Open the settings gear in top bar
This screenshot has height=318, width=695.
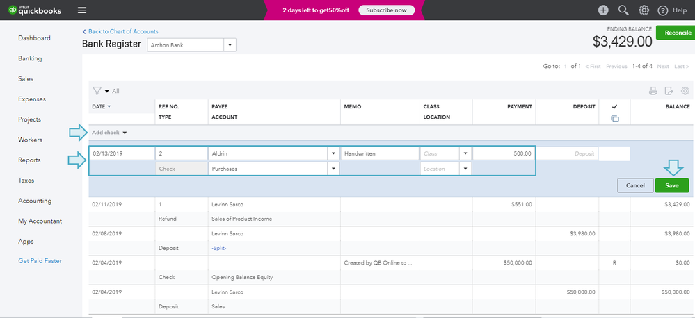(644, 10)
